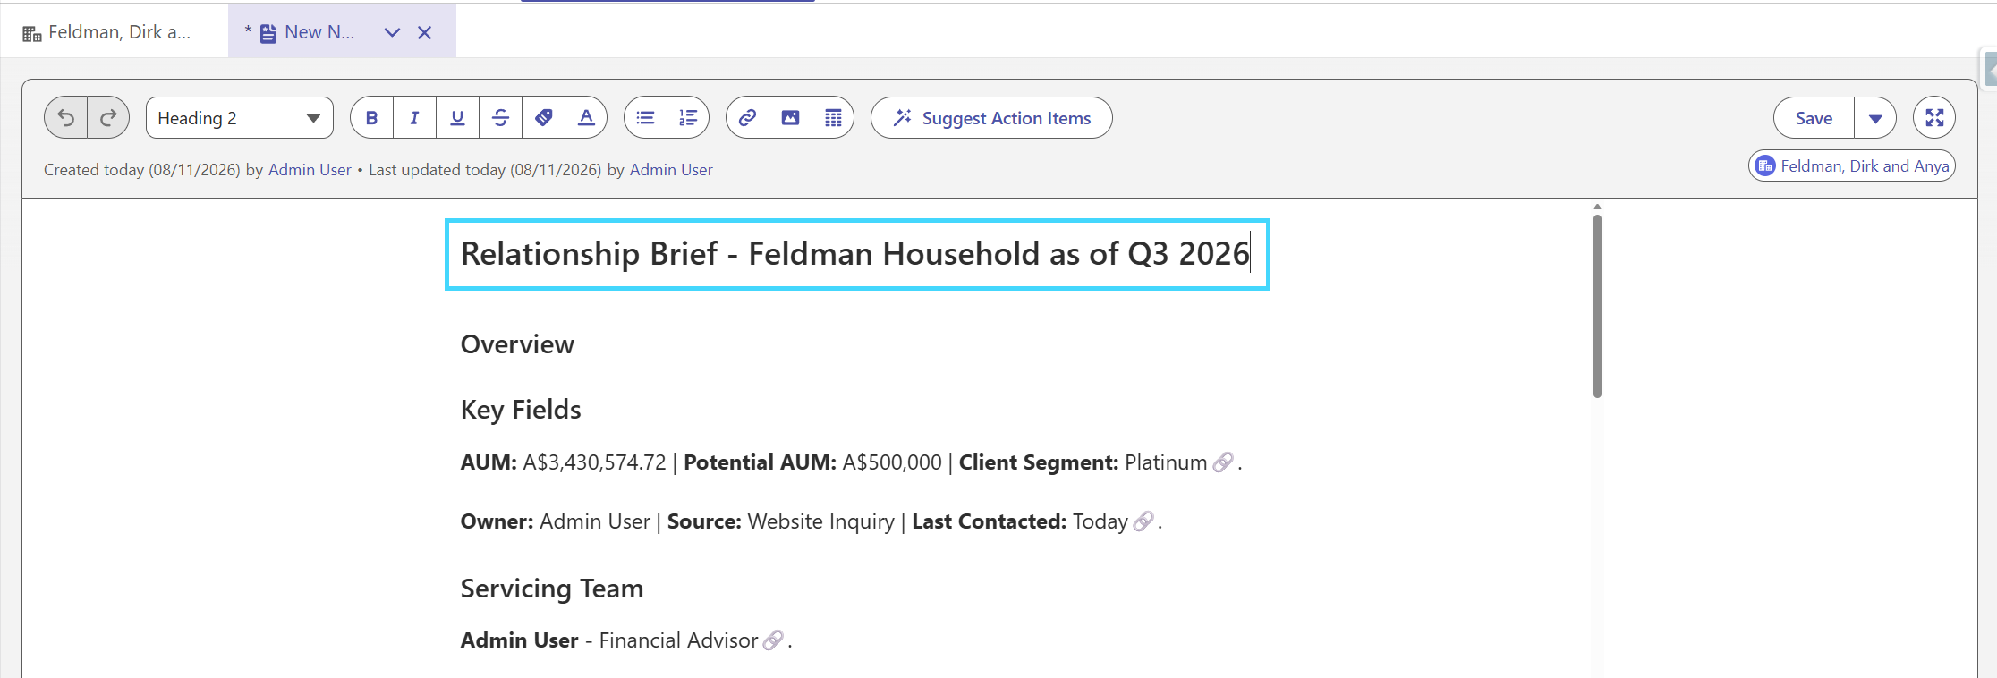The image size is (1997, 678).
Task: Expand the editor to full screen
Action: 1934,118
